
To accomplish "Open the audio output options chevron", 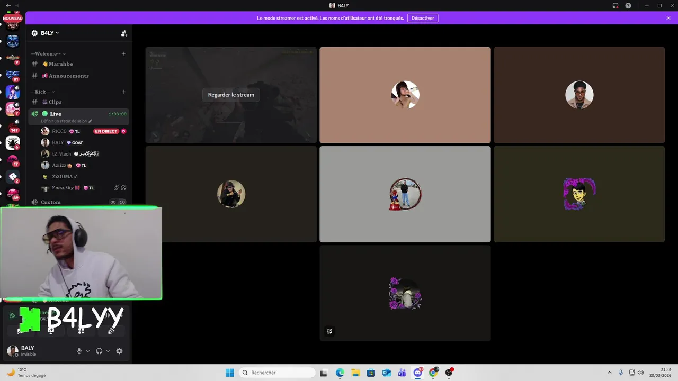I will [x=108, y=351].
